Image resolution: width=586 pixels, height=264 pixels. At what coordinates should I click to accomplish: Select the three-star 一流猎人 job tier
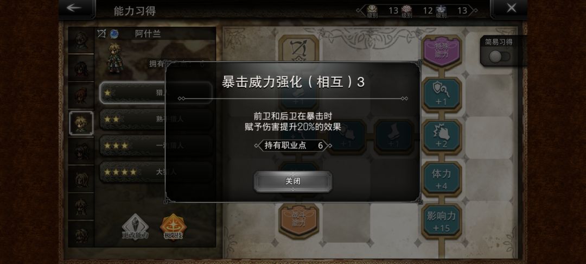[x=156, y=146]
